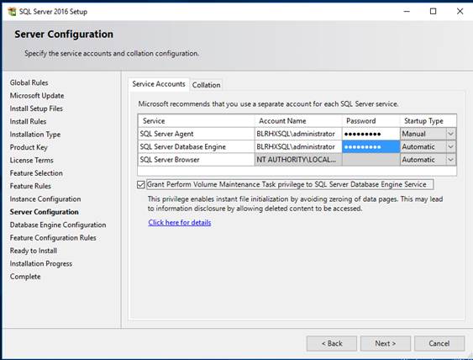This screenshot has width=473, height=360.
Task: Select the Feature Rules step
Action: click(30, 187)
